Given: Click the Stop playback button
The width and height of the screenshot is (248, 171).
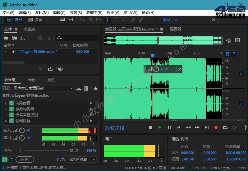Looking at the screenshot, I should pyautogui.click(x=150, y=127).
